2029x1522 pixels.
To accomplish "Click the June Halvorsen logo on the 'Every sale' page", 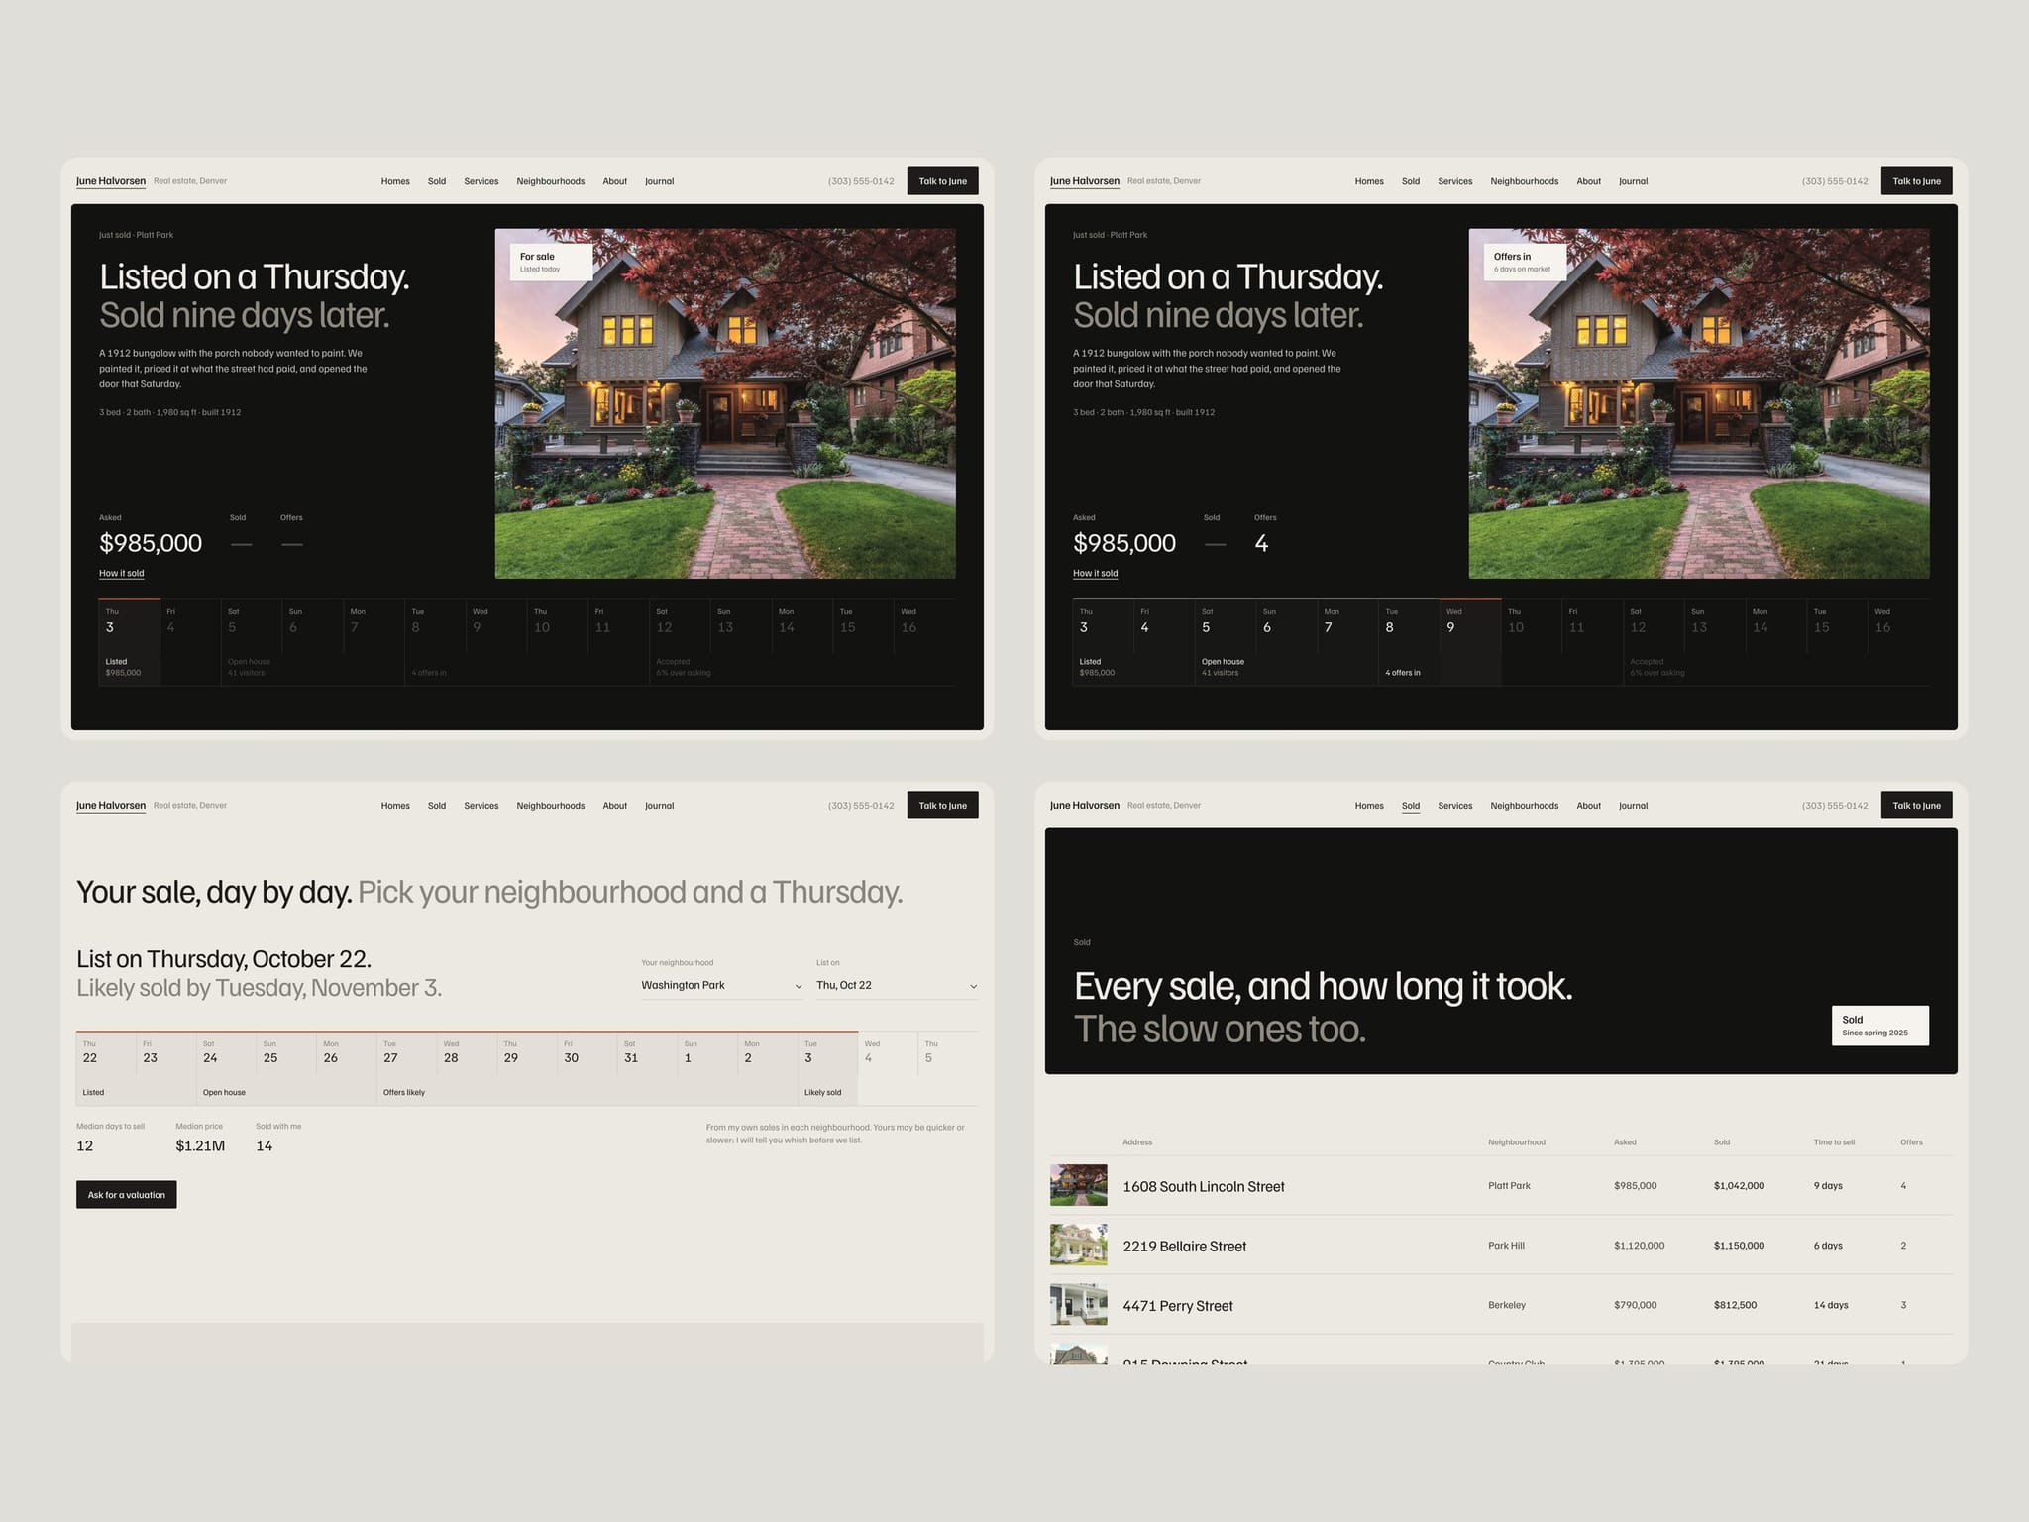I will click(x=1085, y=806).
